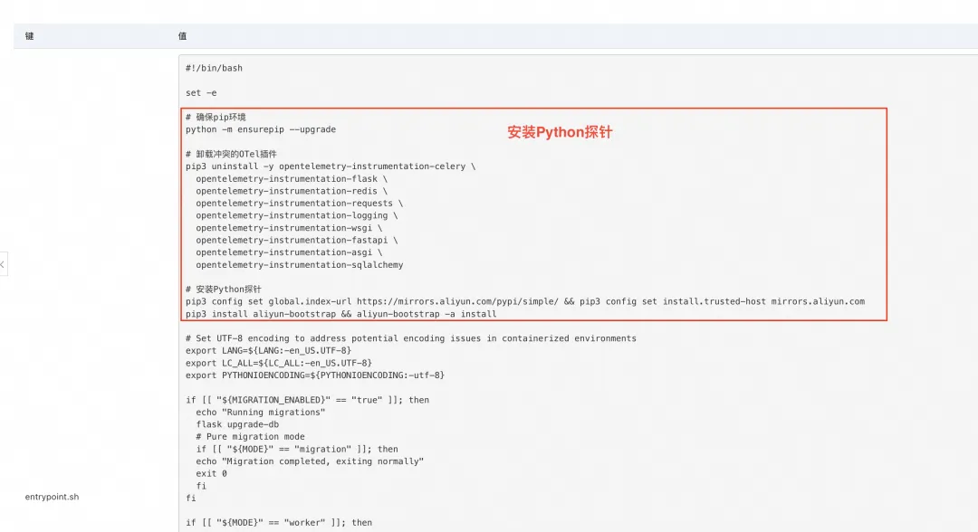Click the python -m ensurepip --upgrade line

[x=261, y=129]
